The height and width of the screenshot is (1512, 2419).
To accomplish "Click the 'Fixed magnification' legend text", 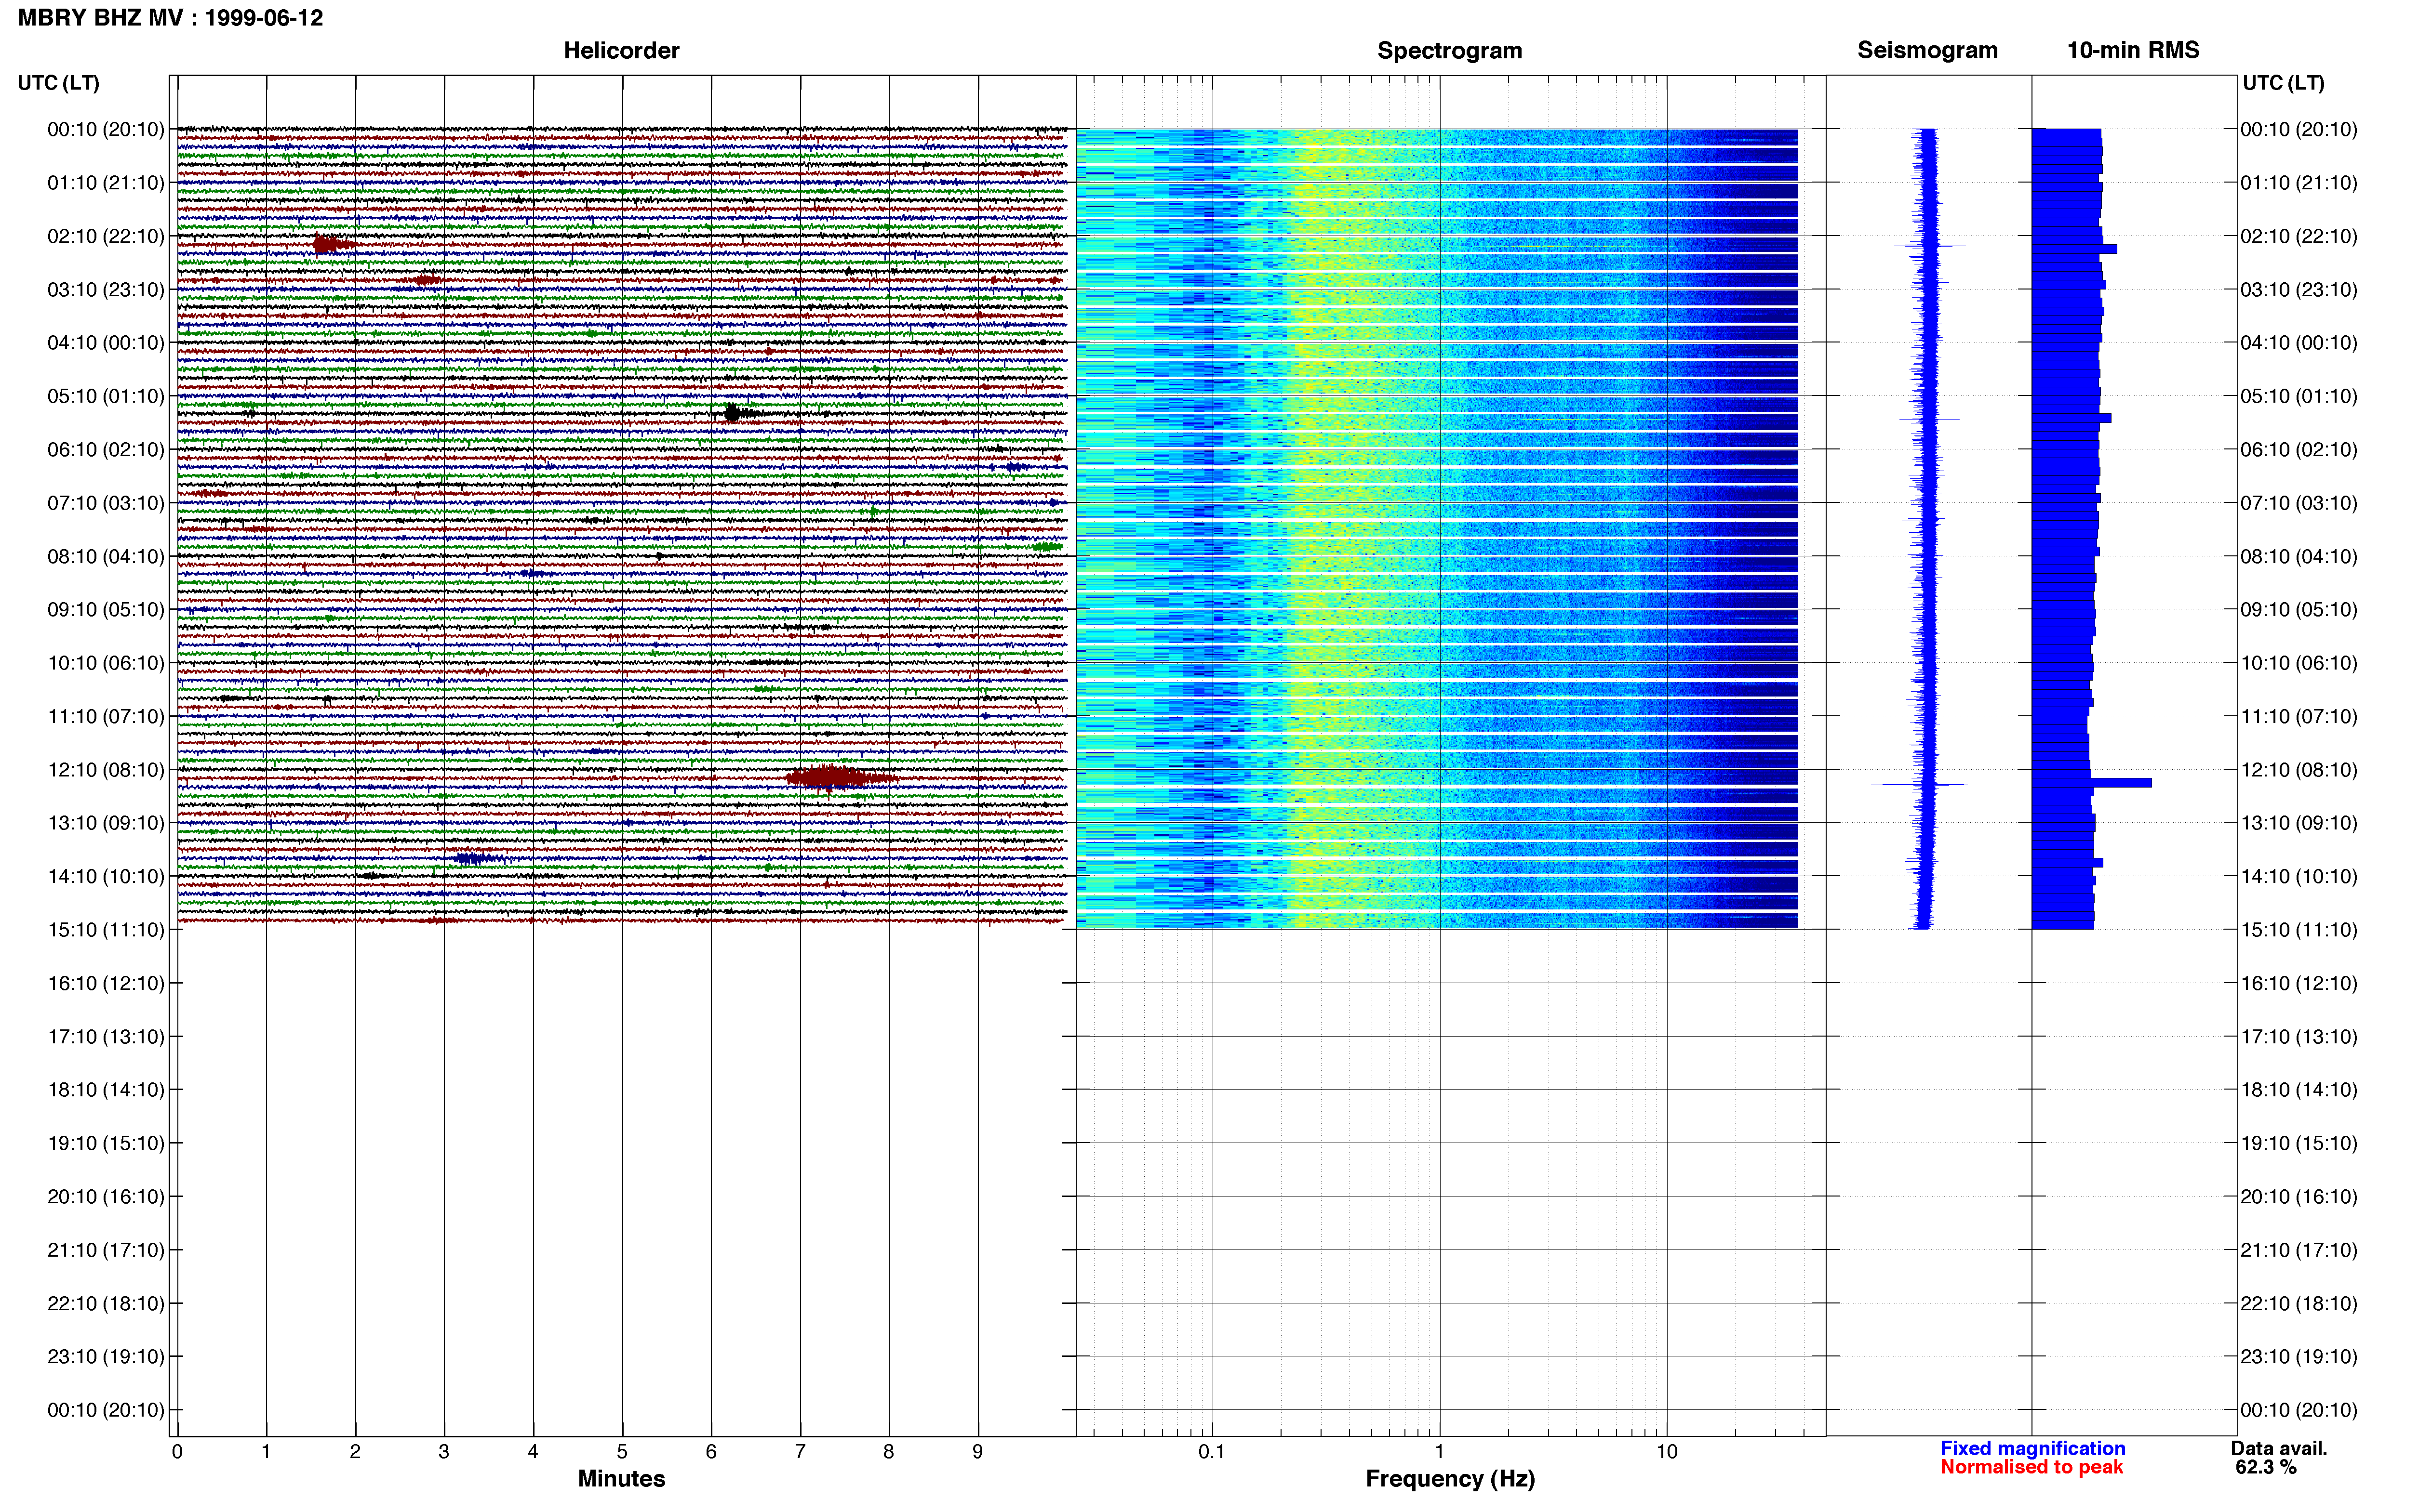I will 2032,1448.
